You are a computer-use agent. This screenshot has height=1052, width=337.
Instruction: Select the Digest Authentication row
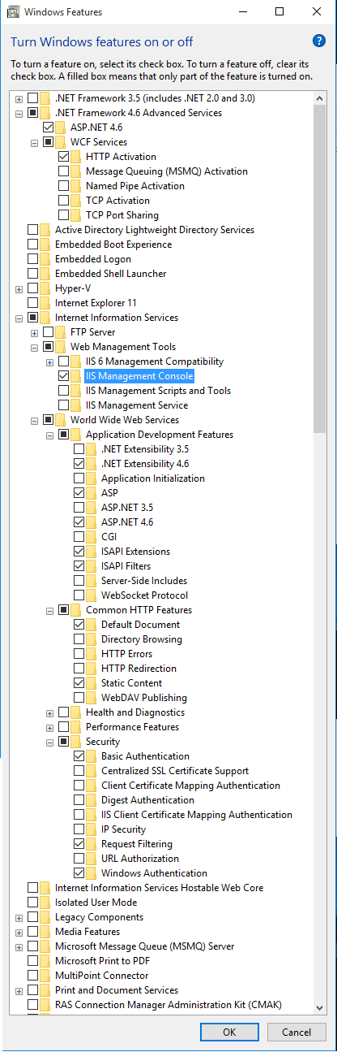click(147, 800)
